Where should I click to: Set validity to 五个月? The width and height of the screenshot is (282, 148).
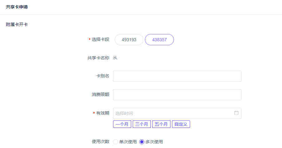(161, 124)
